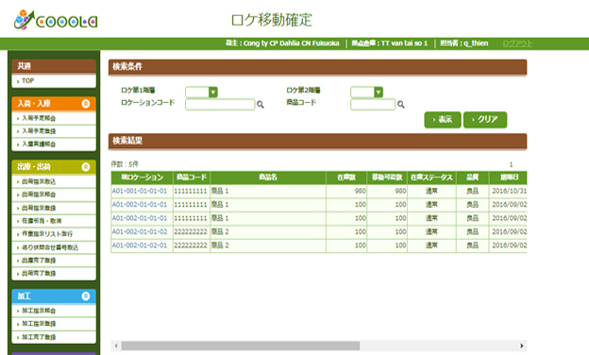Viewport: 589px width, 355px height.
Task: Click the 検索結果 section header
Action: (317, 141)
